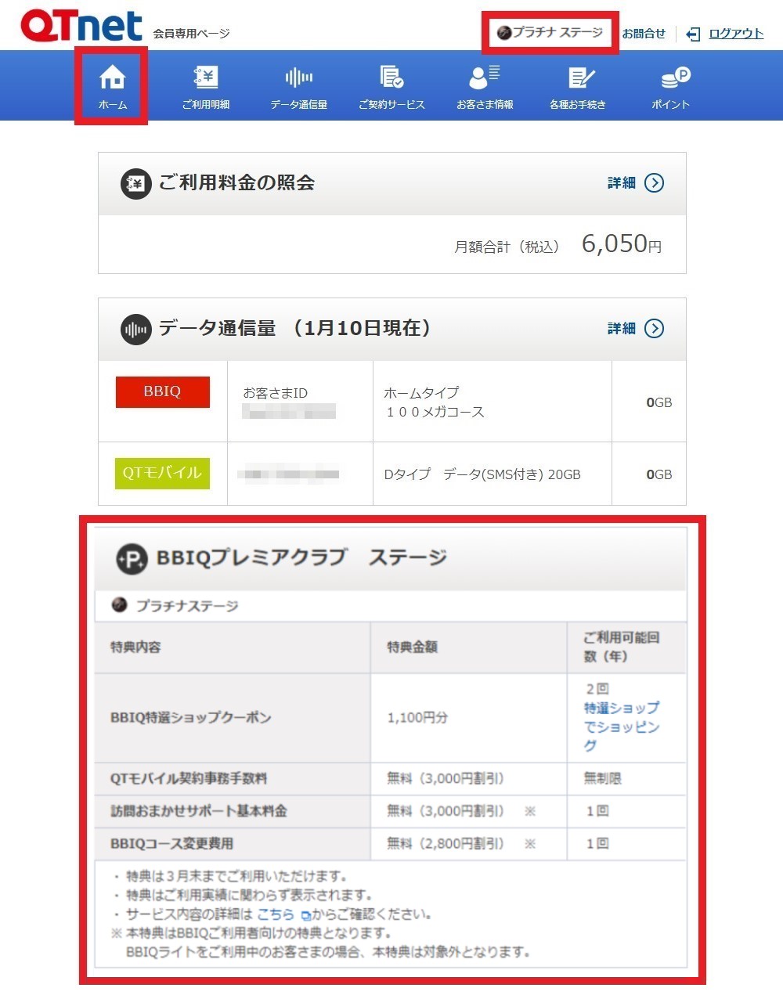
Task: Click the 6,050円 monthly total amount
Action: point(622,244)
